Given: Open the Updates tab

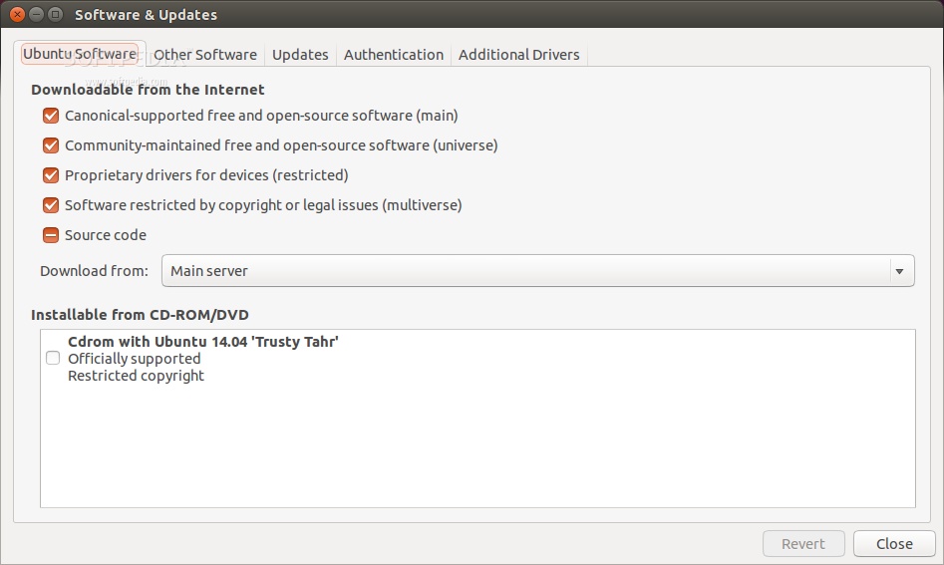Looking at the screenshot, I should click(x=300, y=55).
